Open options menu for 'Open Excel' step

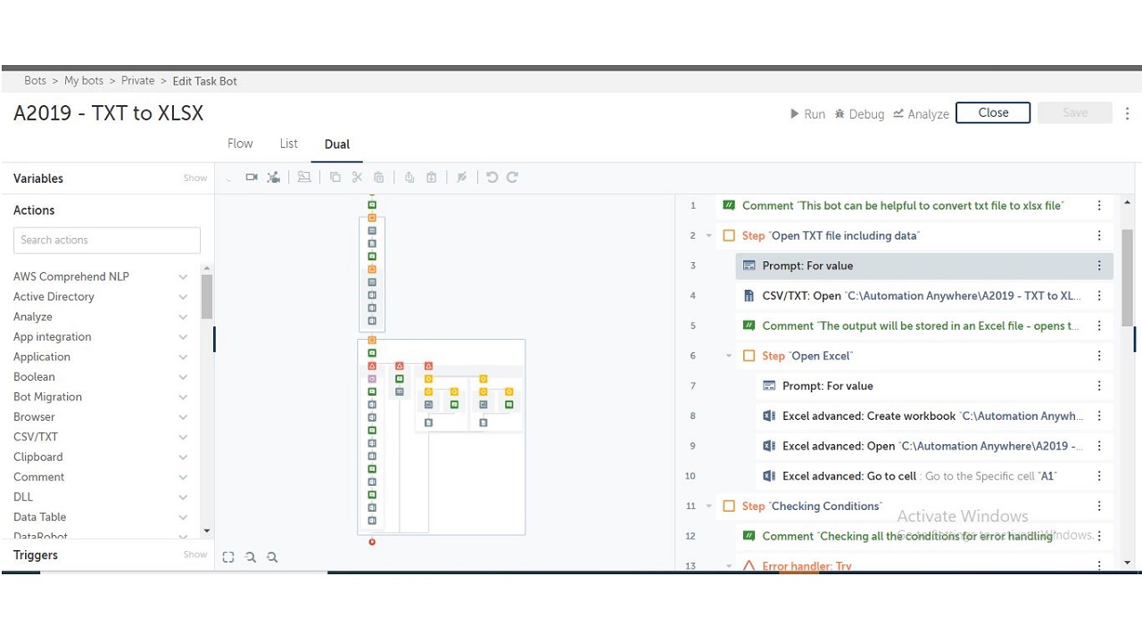pos(1099,356)
